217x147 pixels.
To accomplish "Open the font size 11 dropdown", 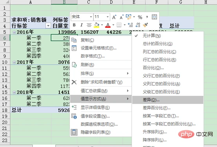I will 108,17.
